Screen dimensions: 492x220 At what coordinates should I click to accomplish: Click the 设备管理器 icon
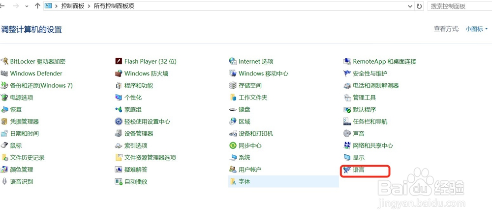coord(119,133)
